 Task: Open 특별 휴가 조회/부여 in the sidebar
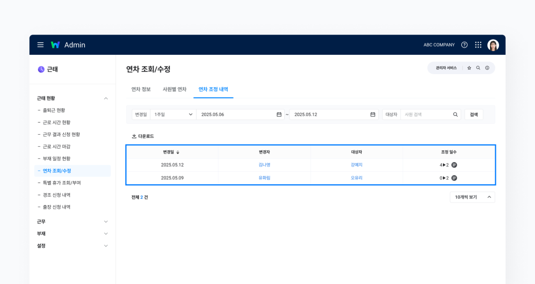click(62, 183)
